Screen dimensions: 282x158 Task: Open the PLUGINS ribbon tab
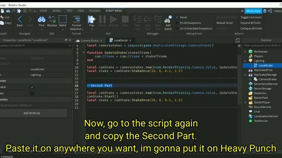[94, 11]
